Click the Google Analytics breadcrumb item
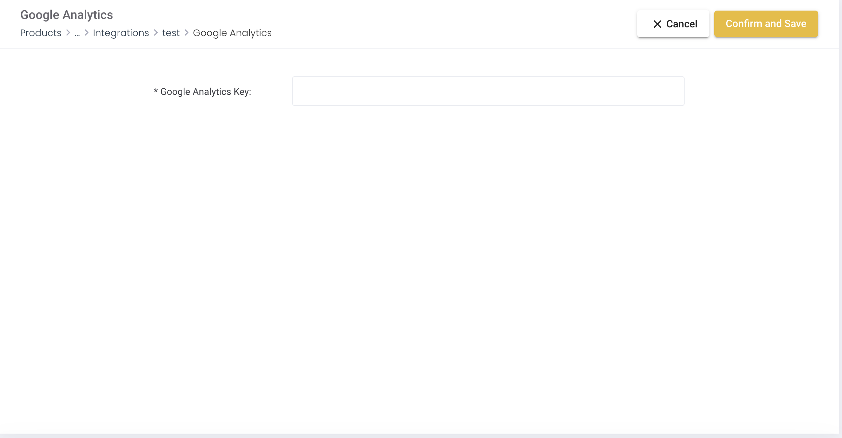Viewport: 842px width, 438px height. click(x=232, y=33)
